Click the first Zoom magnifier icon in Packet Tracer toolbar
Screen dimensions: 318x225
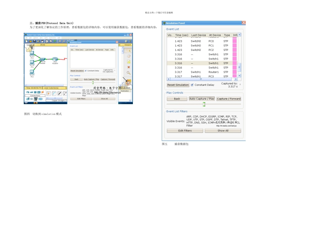[x=60, y=41]
